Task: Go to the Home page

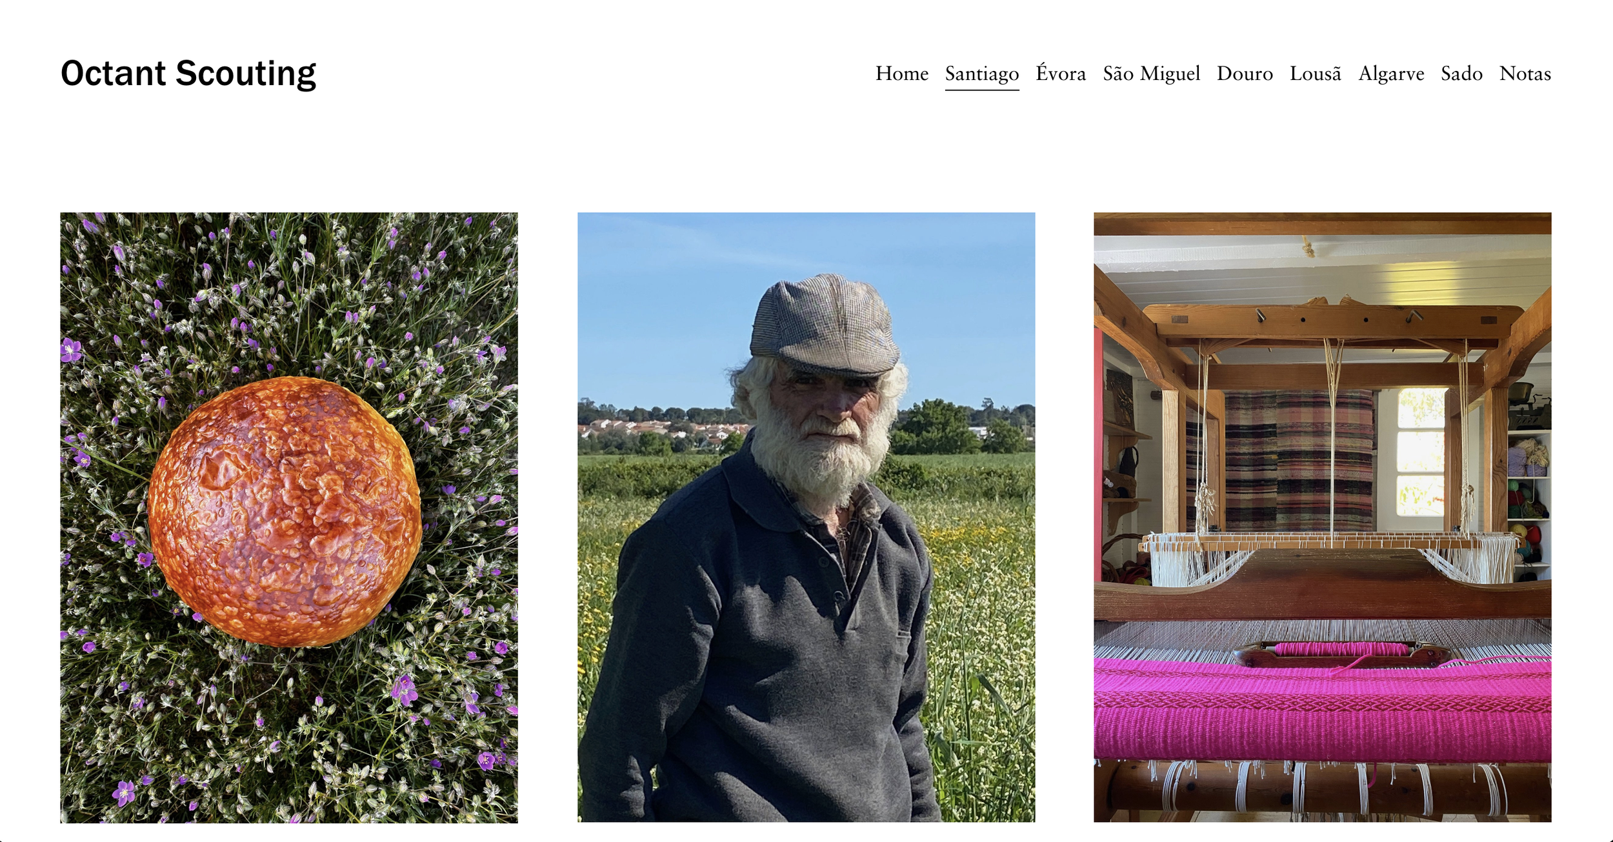Action: [x=901, y=74]
